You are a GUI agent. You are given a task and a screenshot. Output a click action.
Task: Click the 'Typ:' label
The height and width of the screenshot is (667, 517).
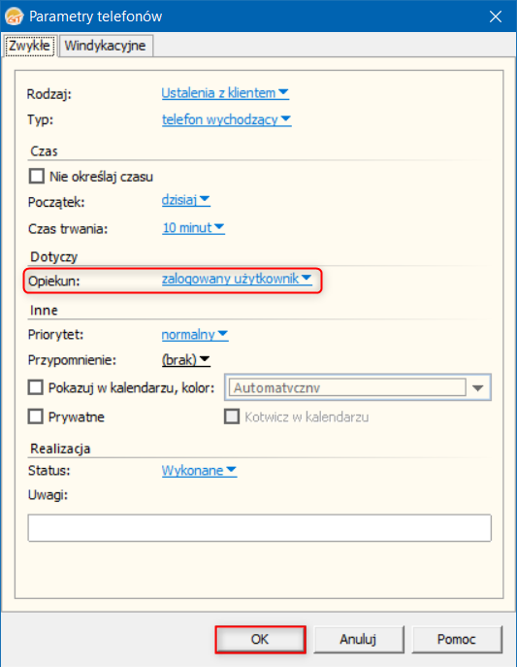click(x=41, y=119)
